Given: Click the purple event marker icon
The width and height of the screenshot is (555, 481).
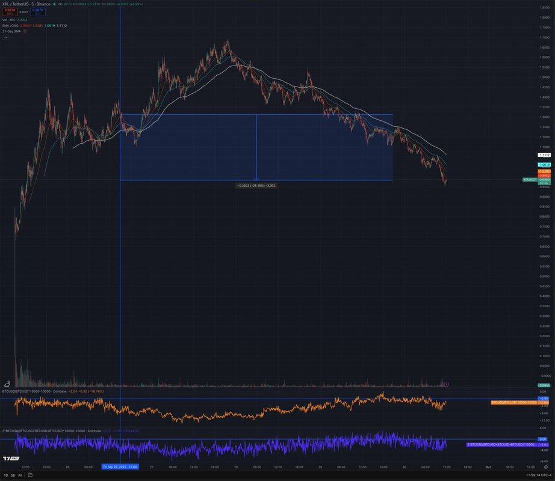Looking at the screenshot, I should pyautogui.click(x=446, y=384).
